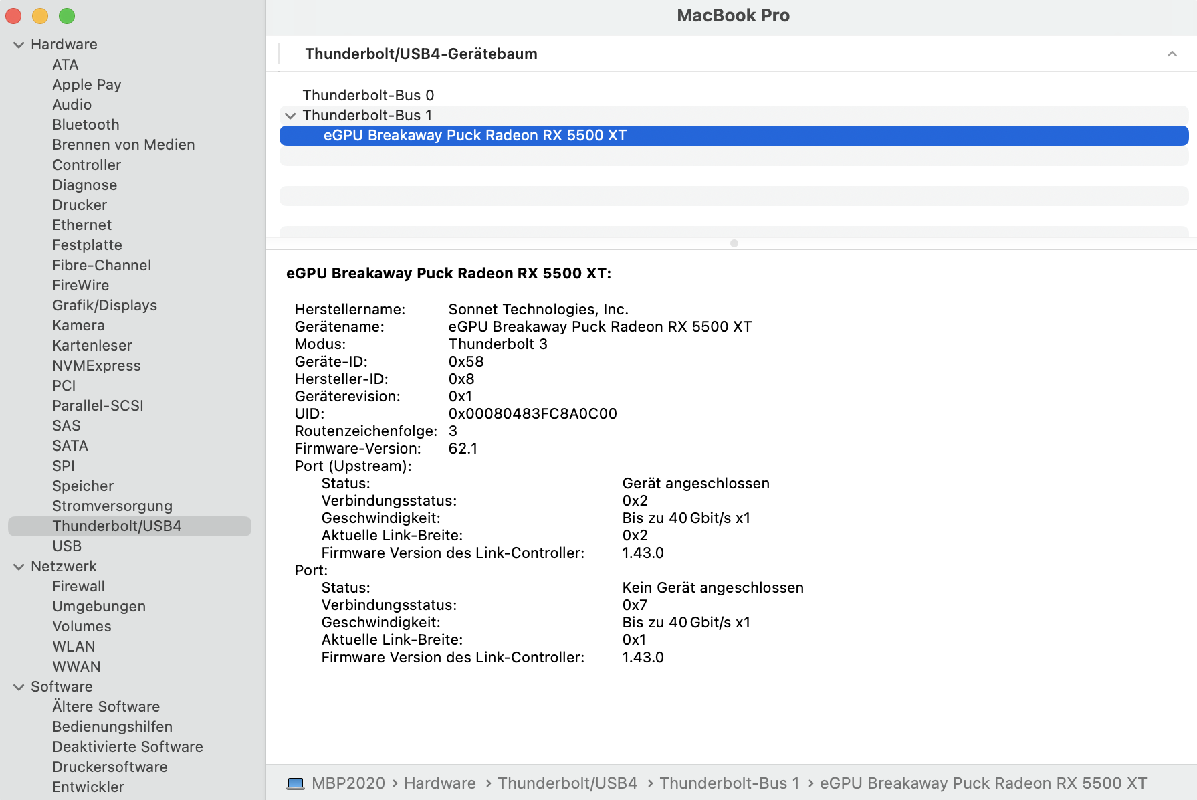
Task: Select Brennen von Medien entry
Action: click(x=124, y=145)
